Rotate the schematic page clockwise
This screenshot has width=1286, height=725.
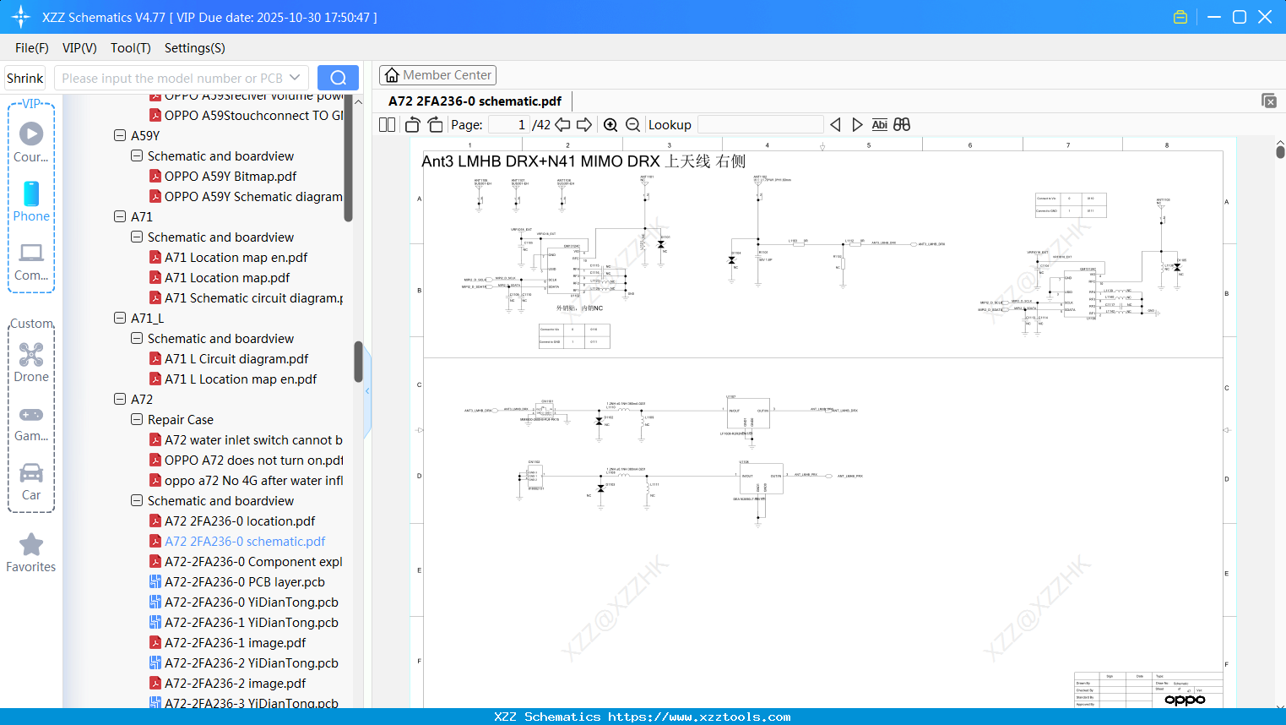click(x=434, y=124)
